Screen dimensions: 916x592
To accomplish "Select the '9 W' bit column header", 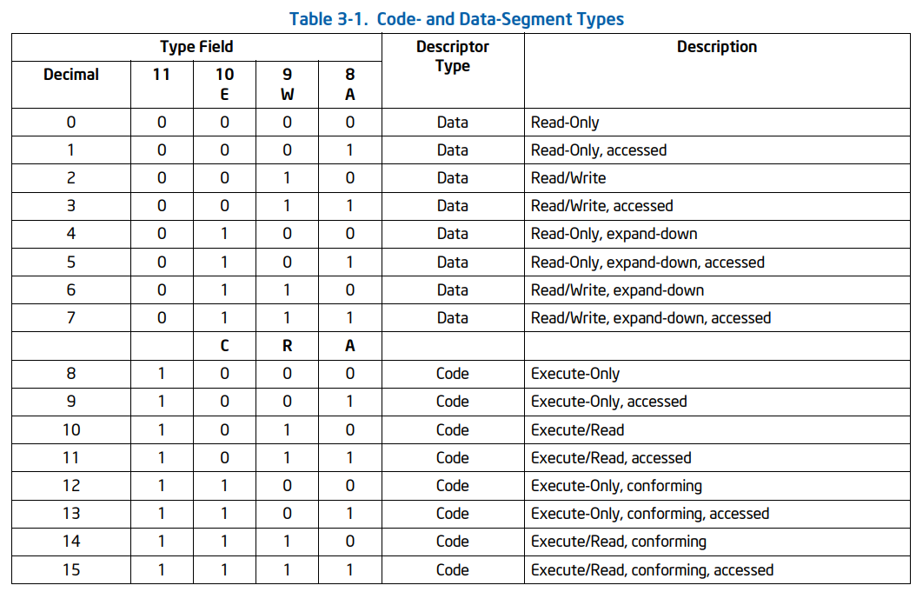I will coord(287,84).
